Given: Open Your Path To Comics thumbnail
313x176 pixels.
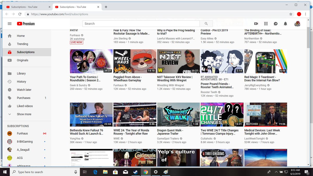Looking at the screenshot, I should click(x=91, y=61).
